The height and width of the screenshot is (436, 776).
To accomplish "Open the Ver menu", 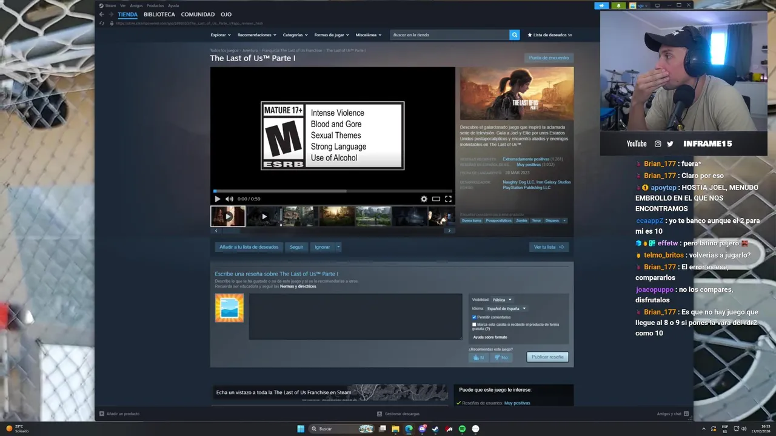I will click(x=123, y=5).
